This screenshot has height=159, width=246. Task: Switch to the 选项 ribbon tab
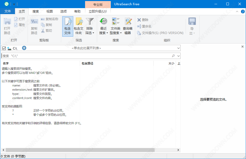(64, 12)
